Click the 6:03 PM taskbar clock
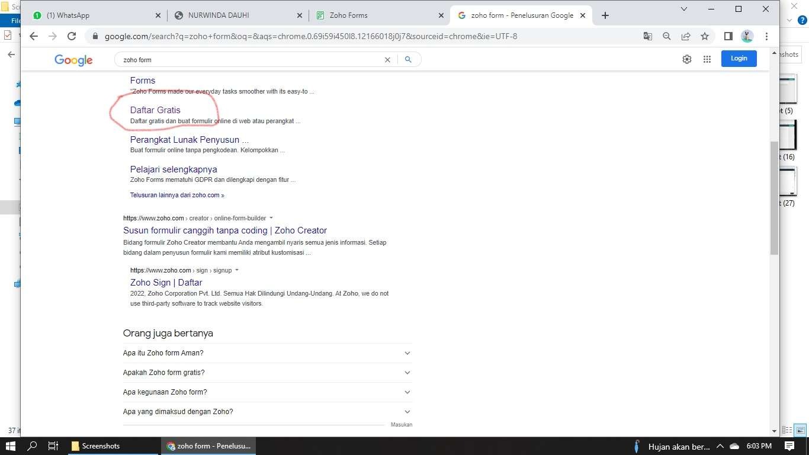Image resolution: width=809 pixels, height=455 pixels. click(759, 446)
